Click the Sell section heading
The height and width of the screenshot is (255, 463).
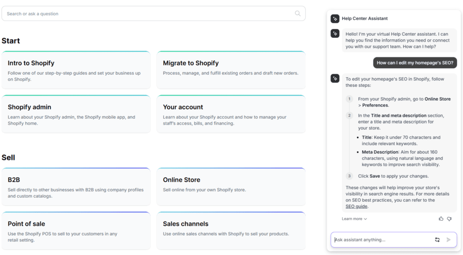click(x=8, y=158)
